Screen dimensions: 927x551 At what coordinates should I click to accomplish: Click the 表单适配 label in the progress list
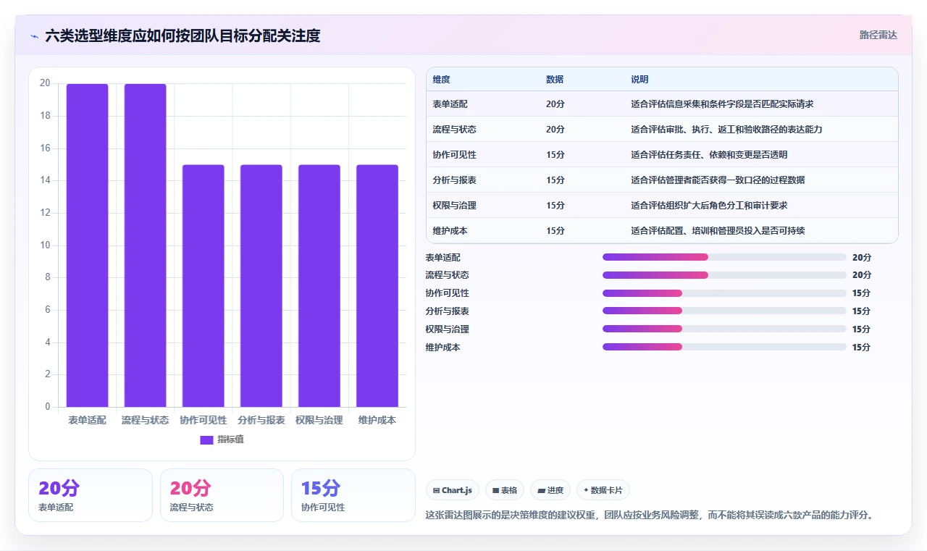tap(442, 257)
